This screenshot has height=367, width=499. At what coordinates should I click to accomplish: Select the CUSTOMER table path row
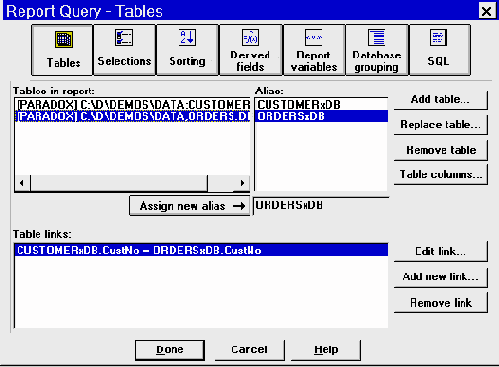coord(132,105)
